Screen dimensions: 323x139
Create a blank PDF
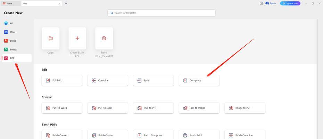click(x=77, y=38)
